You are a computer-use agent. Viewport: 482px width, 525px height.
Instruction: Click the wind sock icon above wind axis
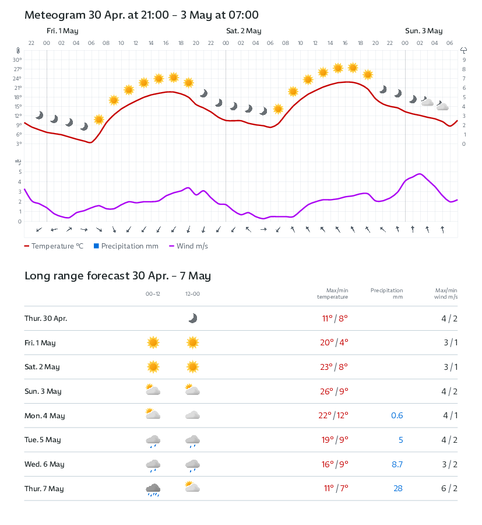pos(18,162)
